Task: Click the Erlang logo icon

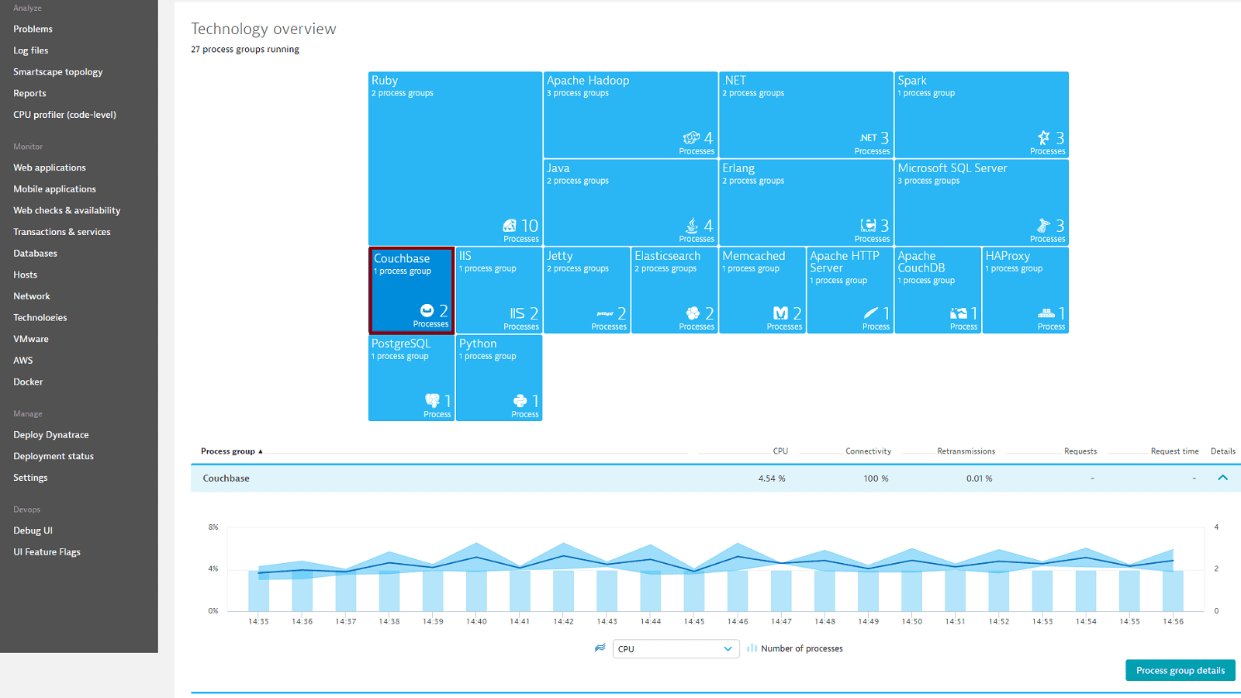Action: pyautogui.click(x=869, y=226)
